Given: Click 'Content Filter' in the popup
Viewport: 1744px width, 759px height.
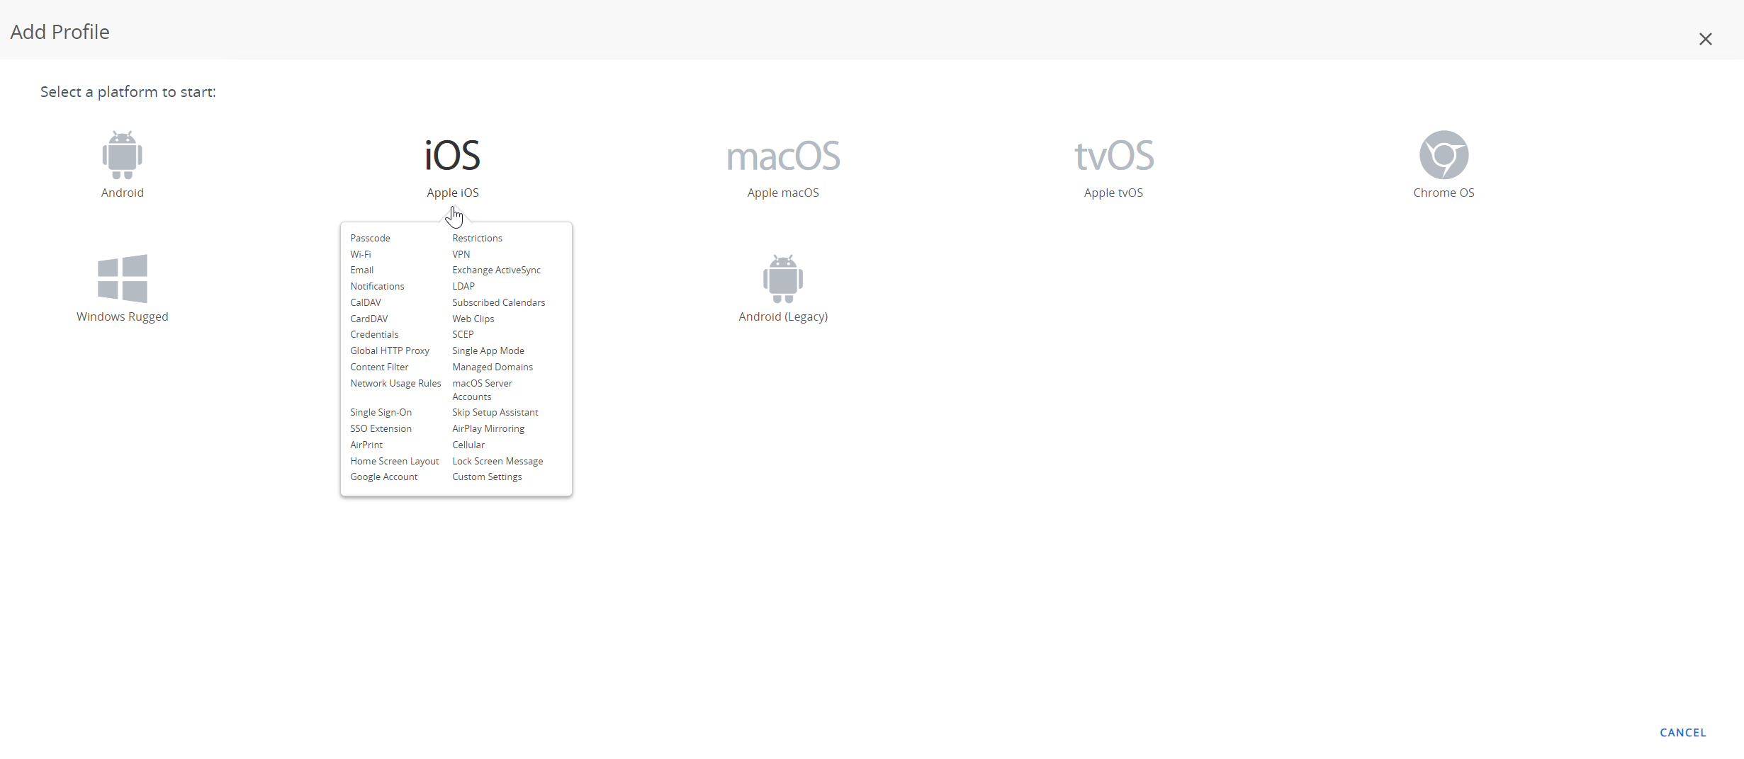Looking at the screenshot, I should tap(379, 367).
